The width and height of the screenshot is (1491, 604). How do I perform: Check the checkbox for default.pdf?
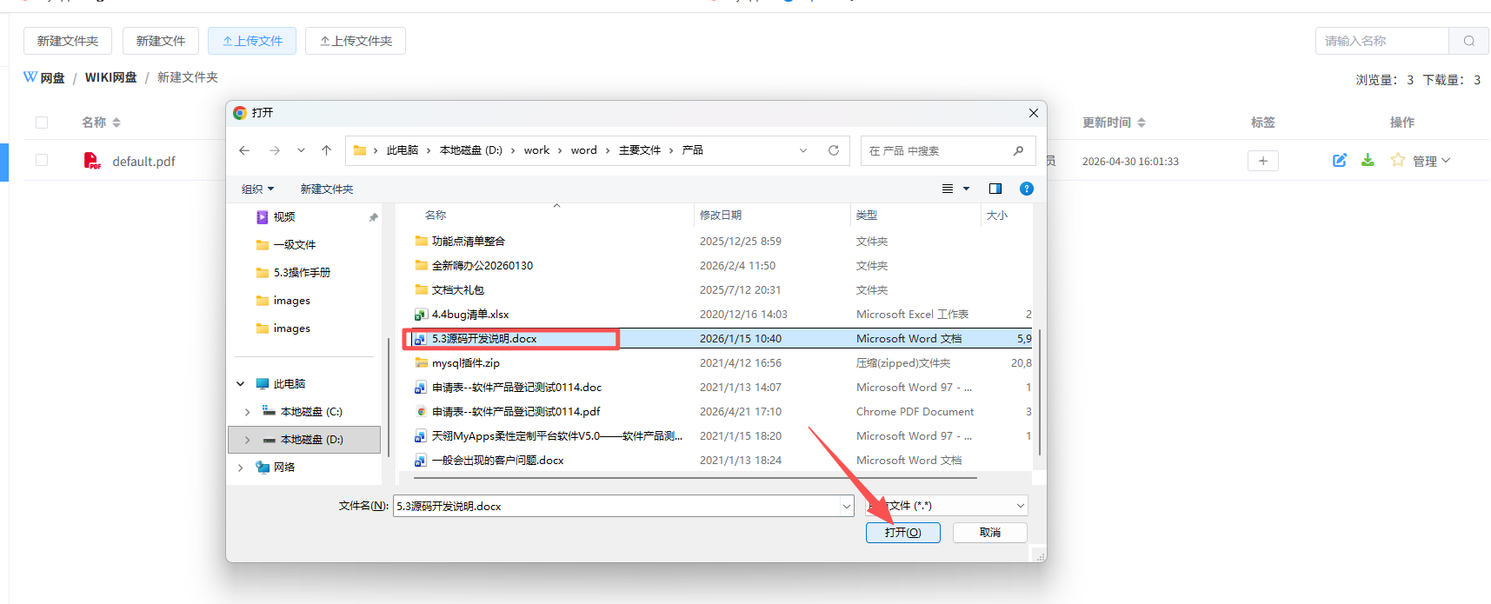(42, 160)
